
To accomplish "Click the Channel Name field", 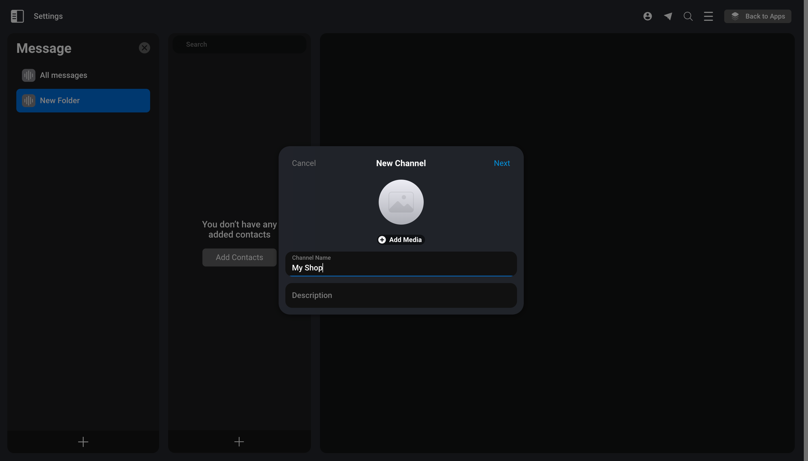I will tap(401, 264).
